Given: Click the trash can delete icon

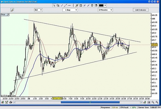Looking at the screenshot, I should click(92, 5).
